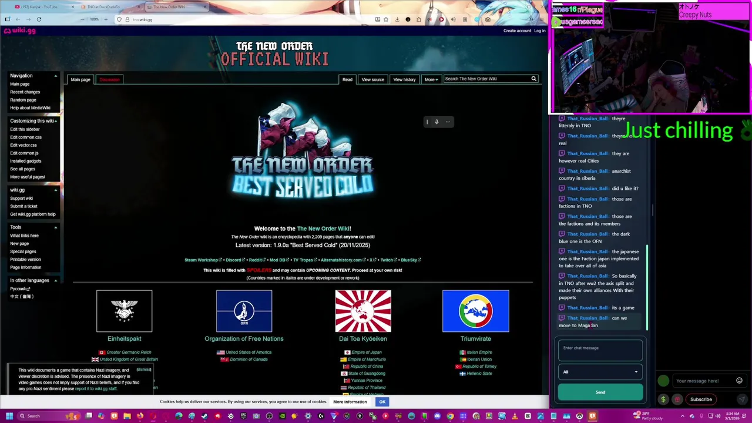752x423 pixels.
Task: Dismiss the Nazi imagery notice
Action: (144, 370)
